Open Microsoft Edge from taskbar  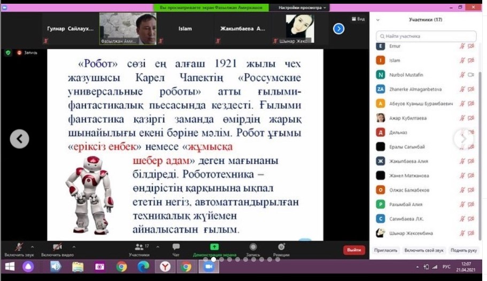(x=143, y=267)
